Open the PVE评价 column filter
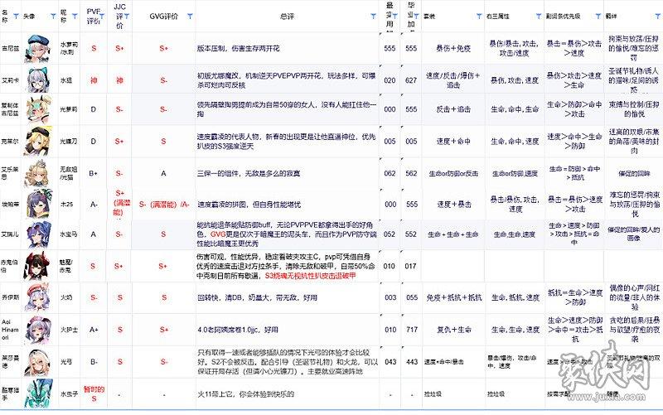Image resolution: width=663 pixels, height=415 pixels. point(108,17)
